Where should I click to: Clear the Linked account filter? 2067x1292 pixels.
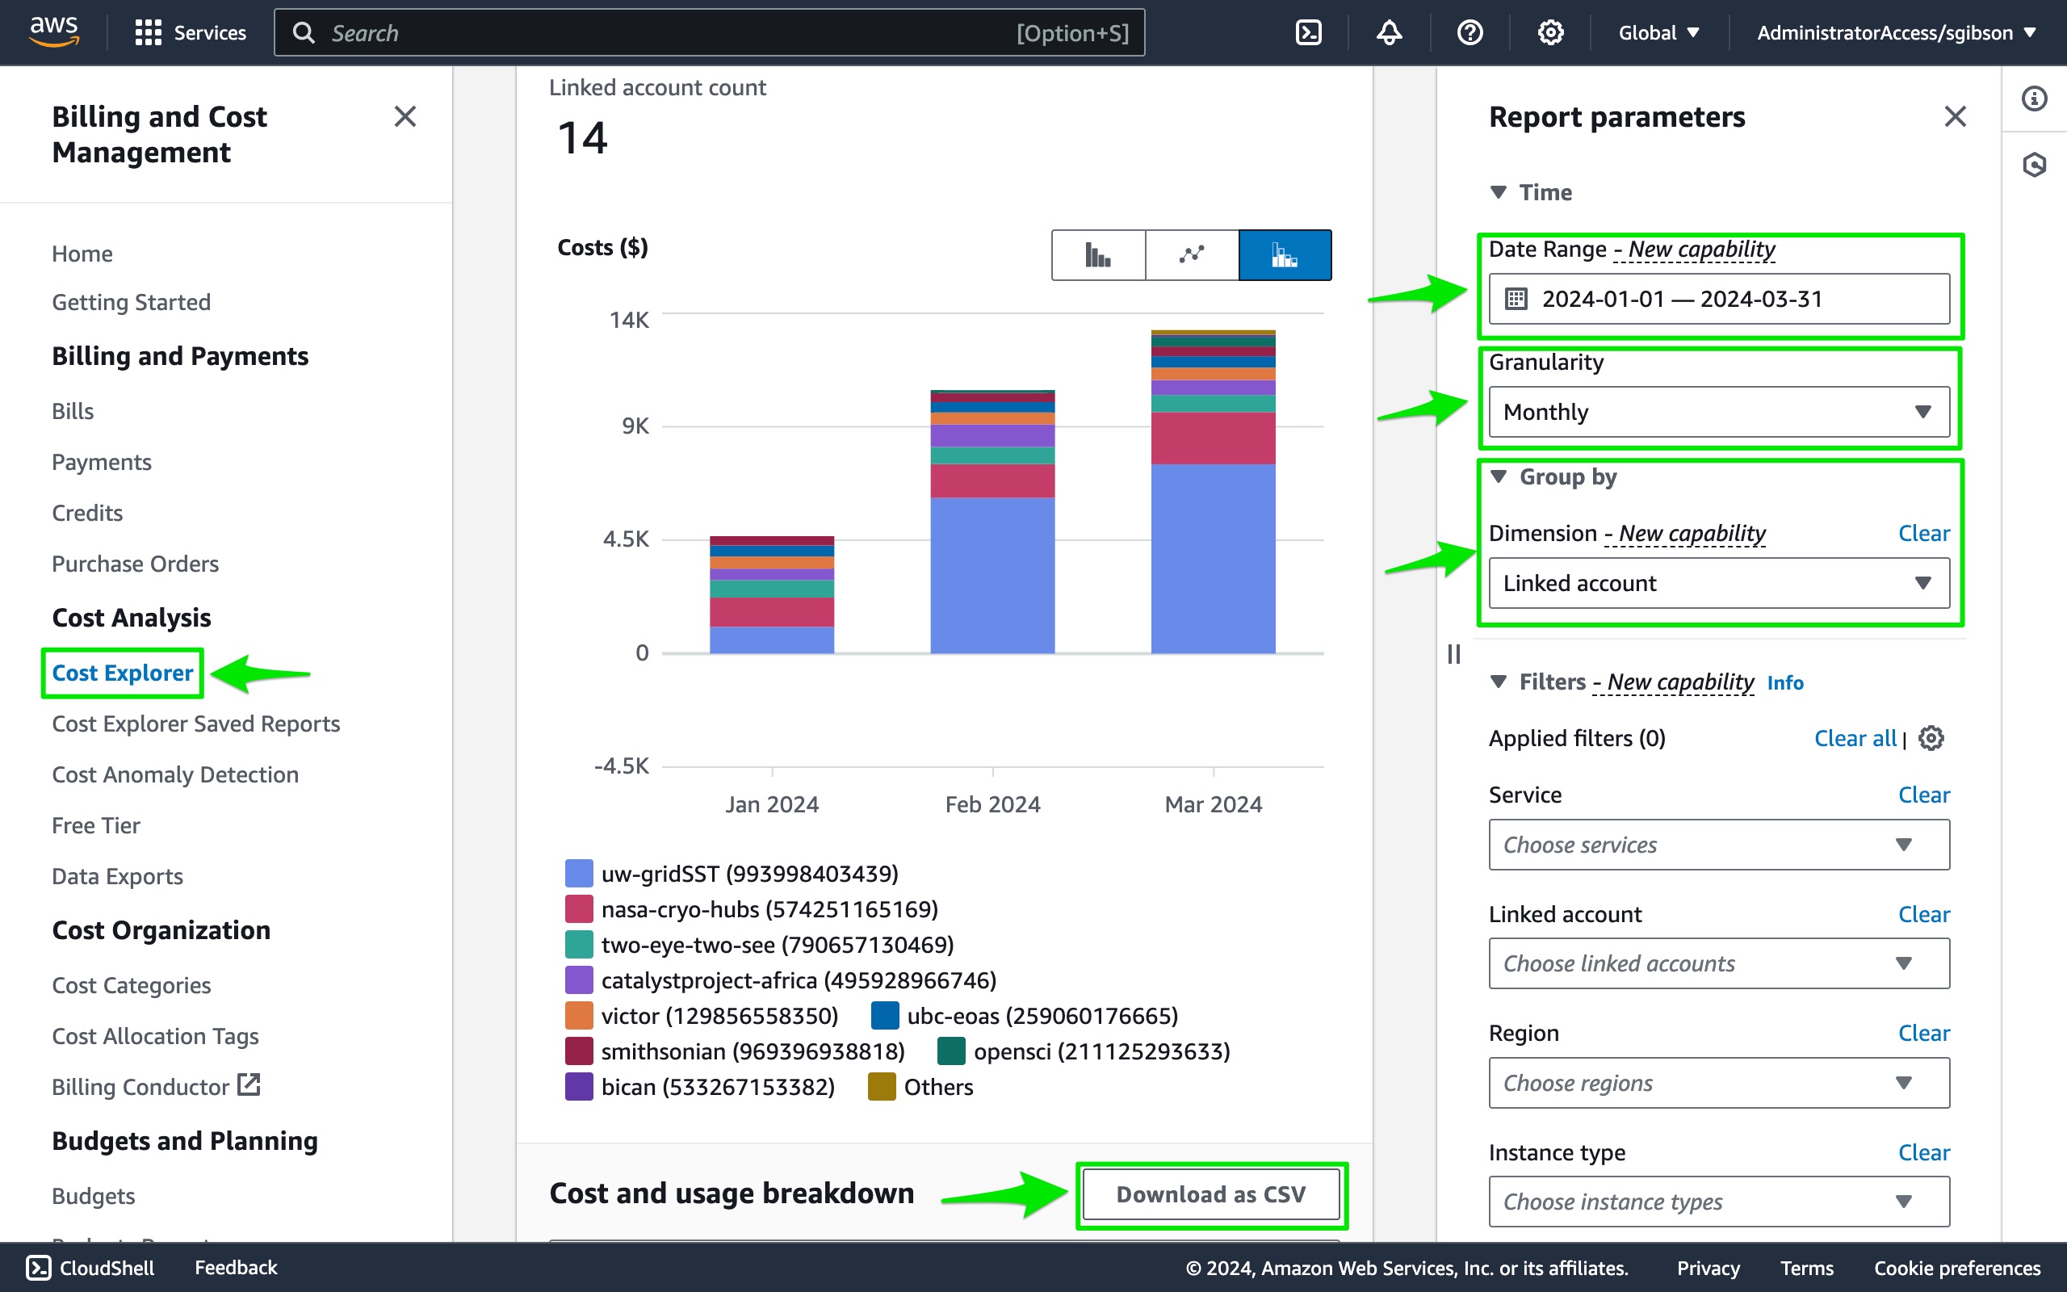1923,914
